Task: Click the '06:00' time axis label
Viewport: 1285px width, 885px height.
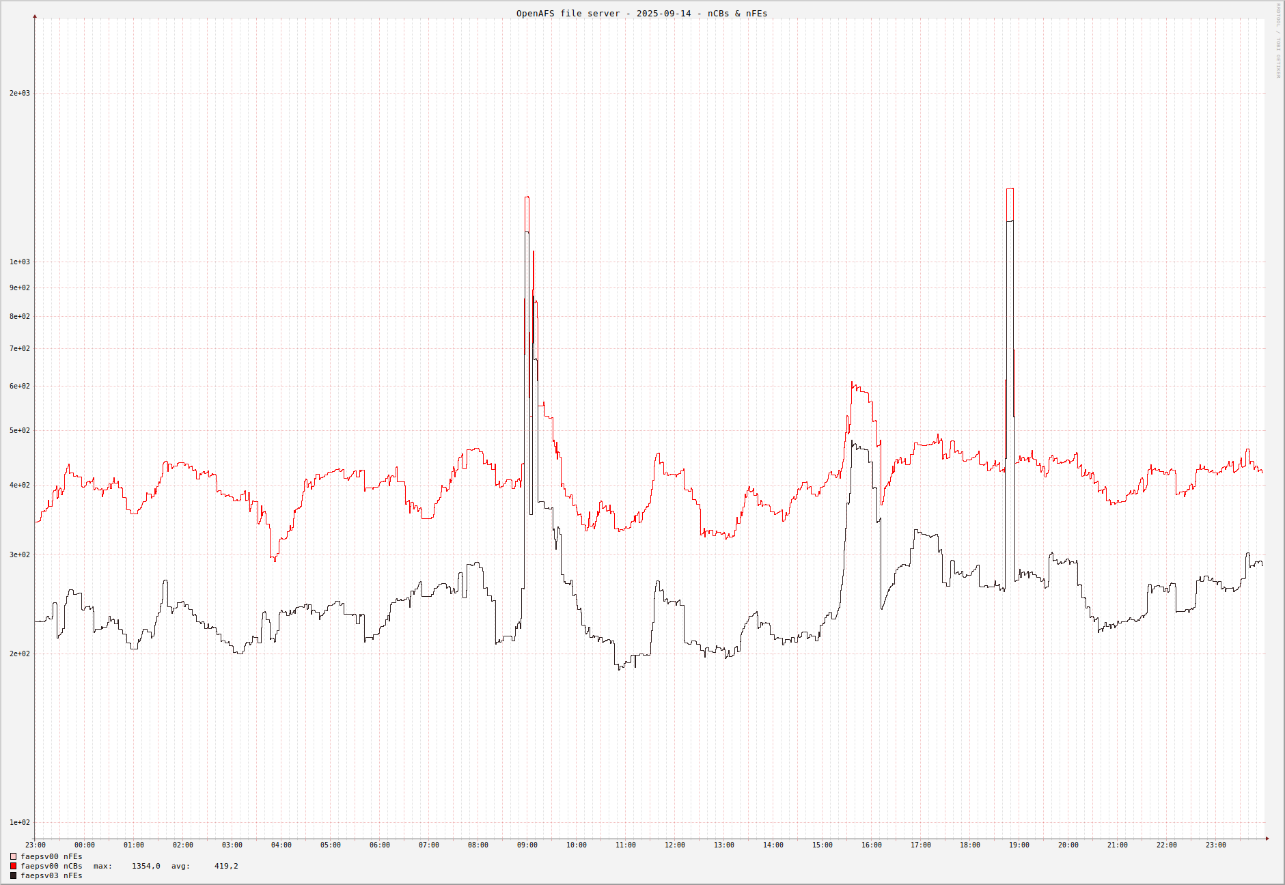Action: pos(380,845)
